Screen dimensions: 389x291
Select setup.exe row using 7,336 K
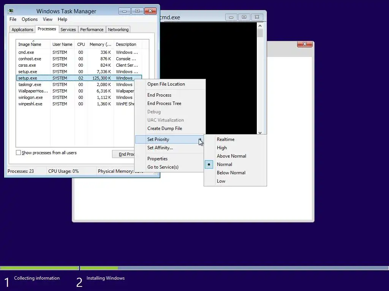(79, 72)
